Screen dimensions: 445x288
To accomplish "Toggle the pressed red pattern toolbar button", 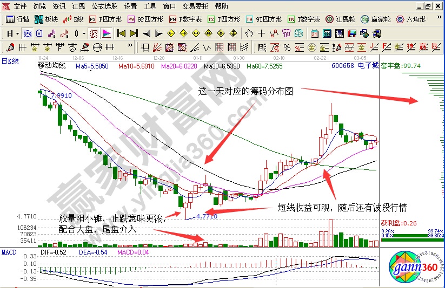I will [x=94, y=33].
